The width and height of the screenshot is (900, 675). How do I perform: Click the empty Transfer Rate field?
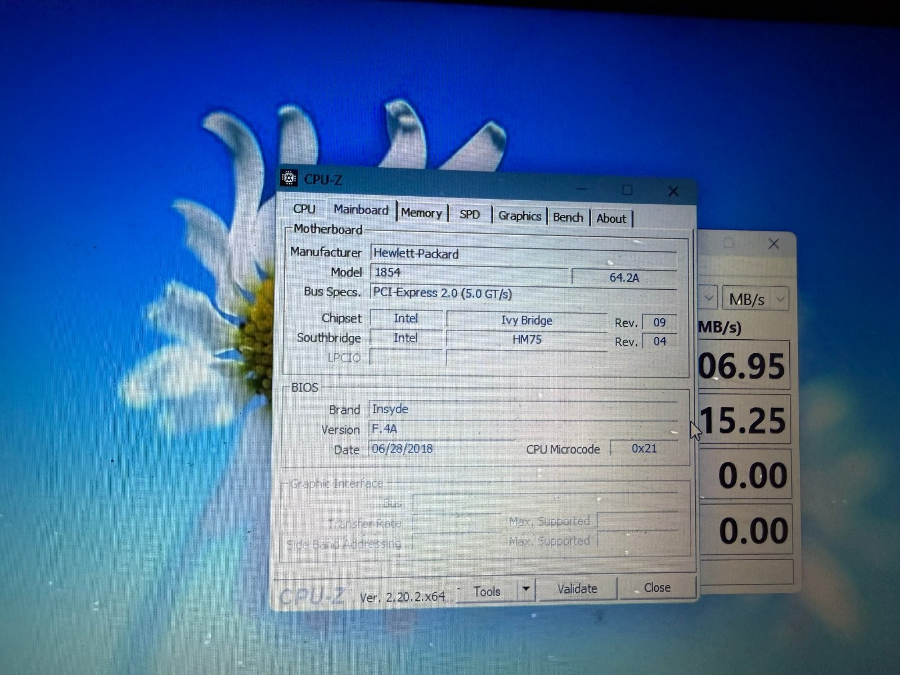tap(456, 523)
